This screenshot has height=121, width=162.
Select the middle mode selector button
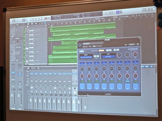(109, 50)
